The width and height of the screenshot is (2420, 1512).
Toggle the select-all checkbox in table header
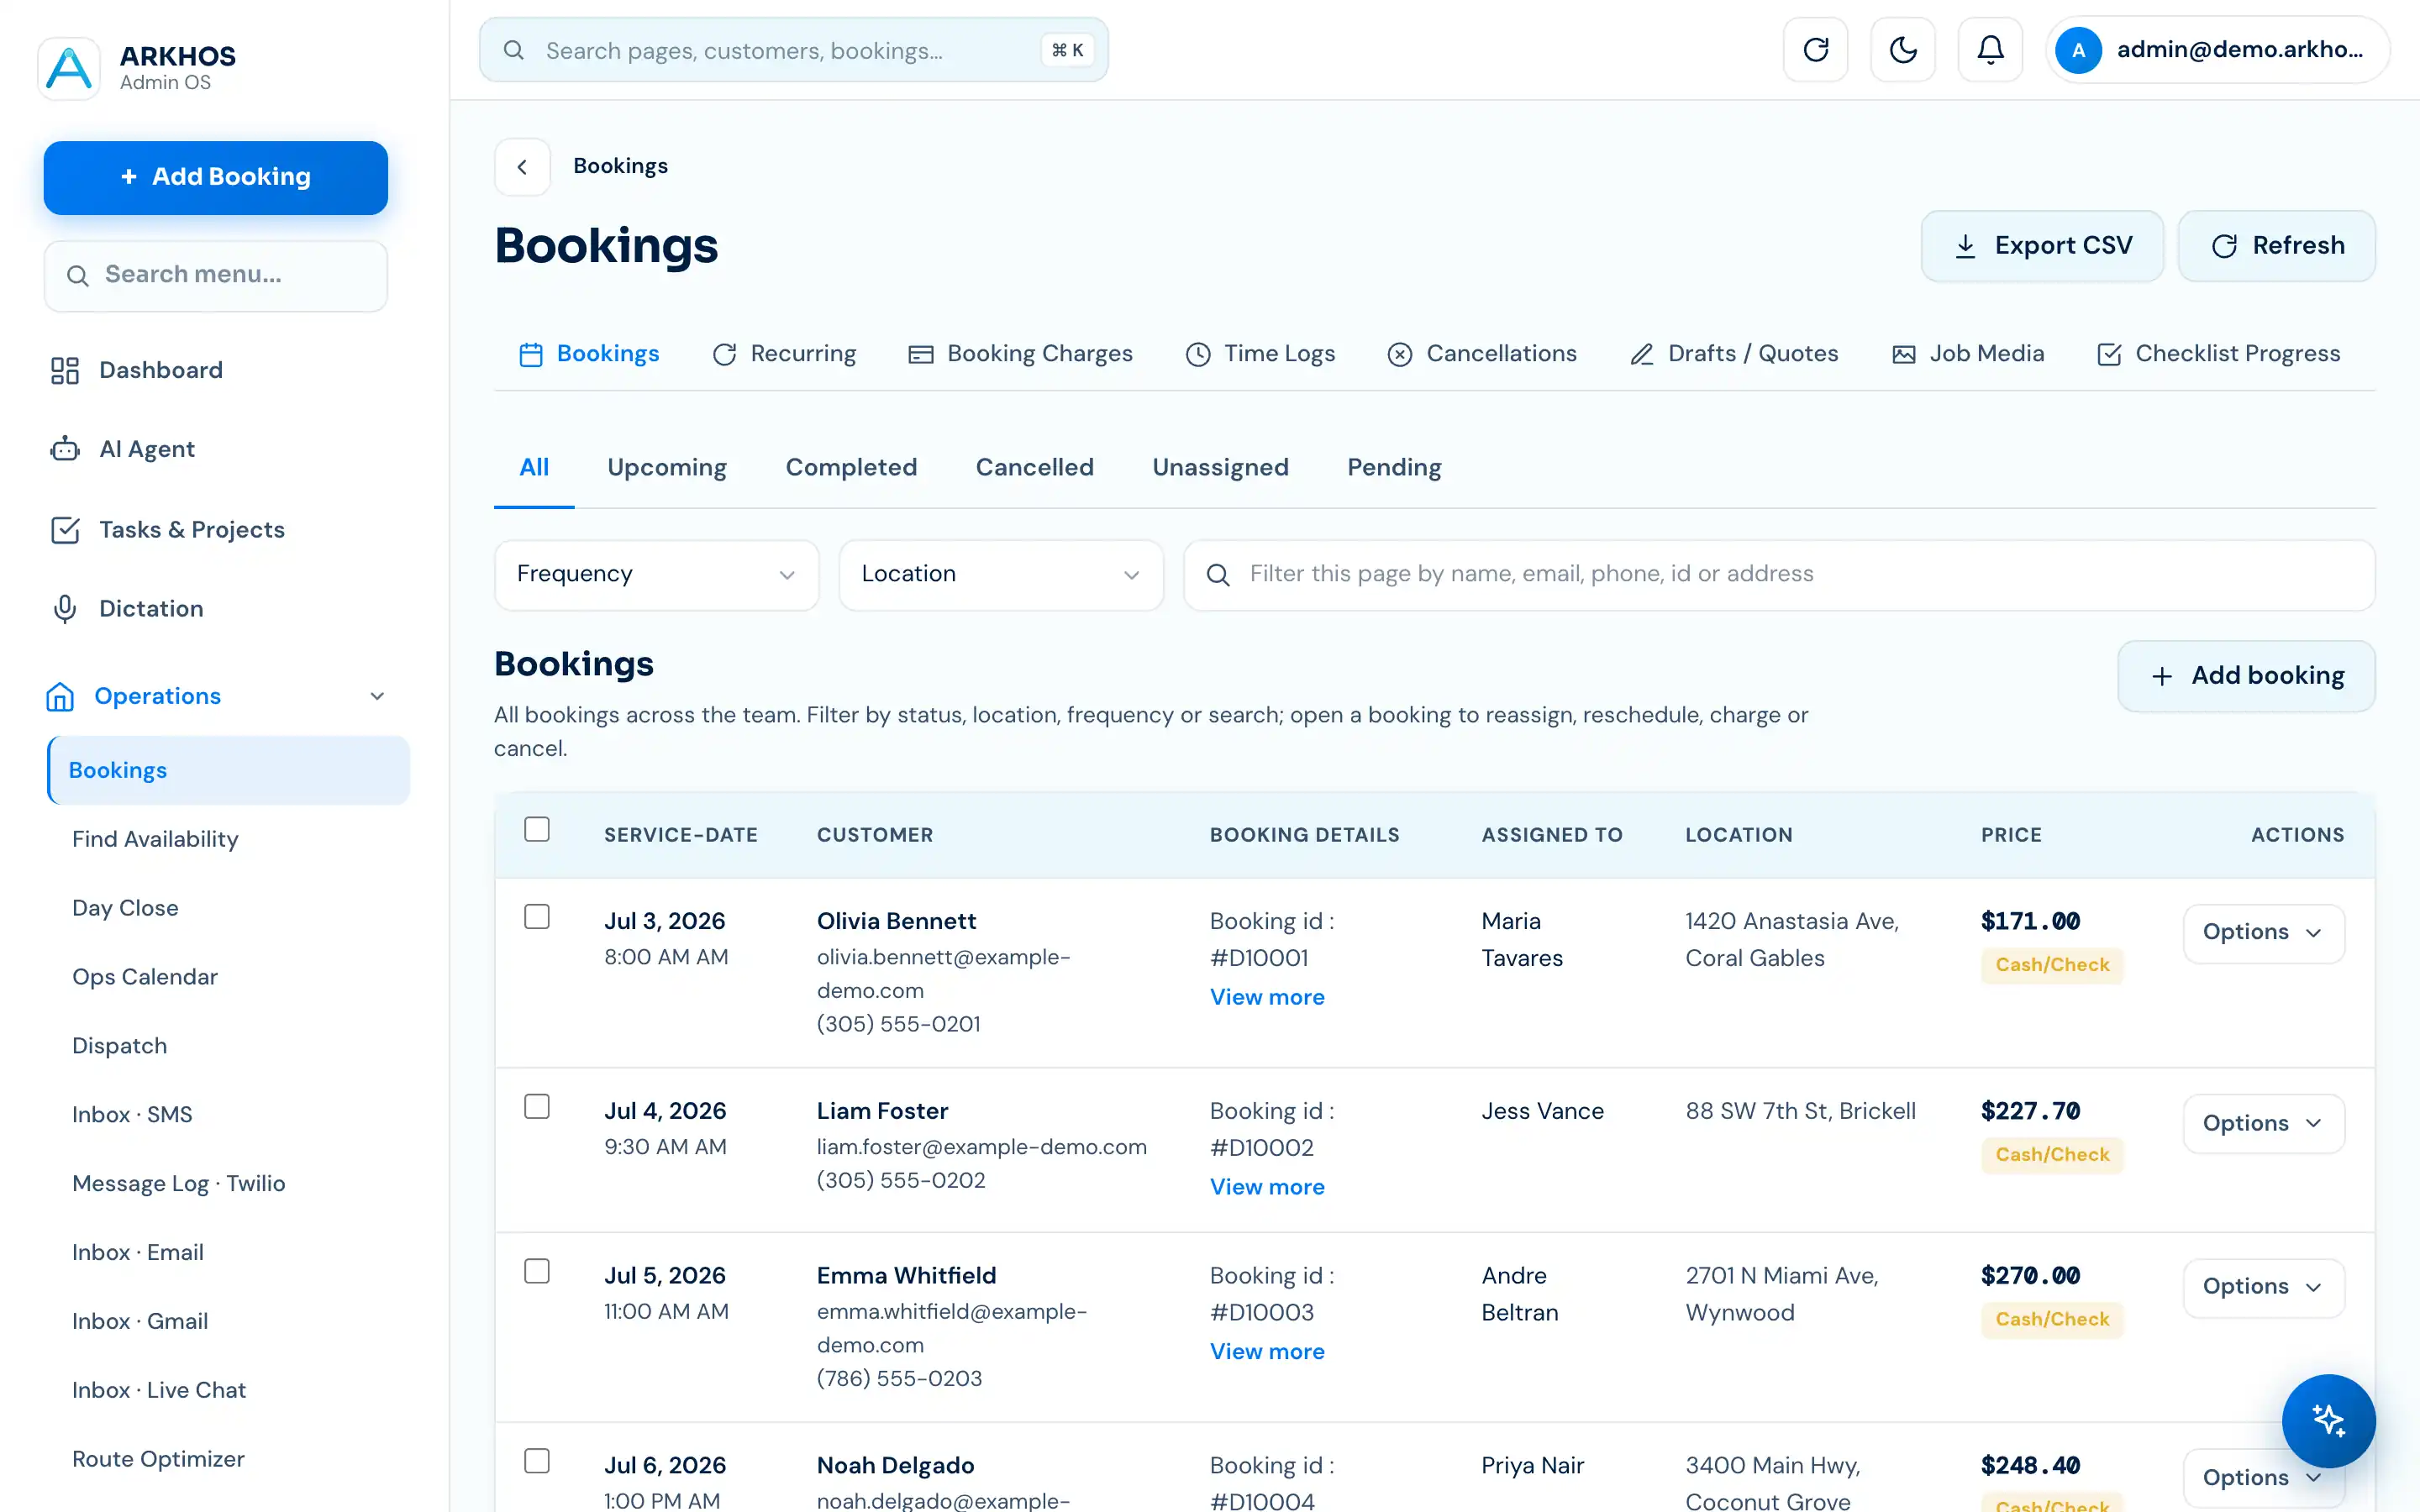click(537, 829)
